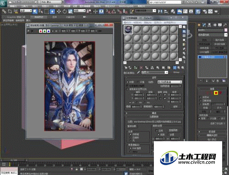Viewport: 229px width, 175px height.
Task: Click Configure Modifier Sets icon below stack
Action: tap(224, 81)
